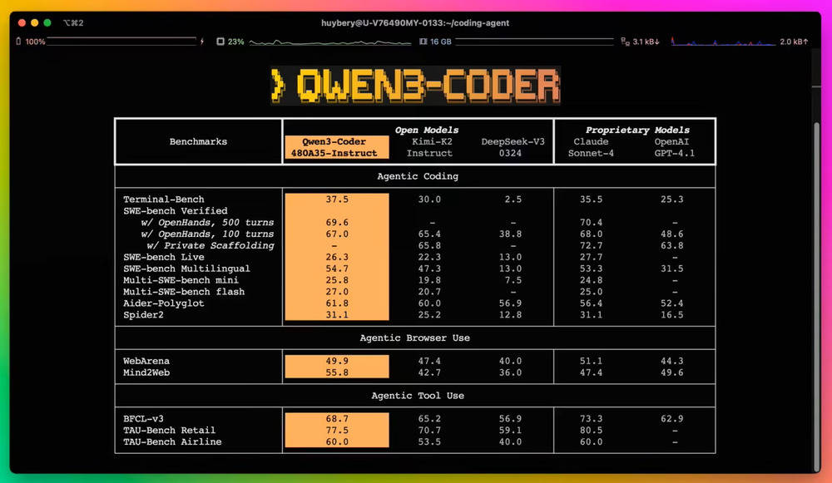Click the highlighted 69.6 score cell
This screenshot has width=832, height=483.
pyautogui.click(x=337, y=223)
